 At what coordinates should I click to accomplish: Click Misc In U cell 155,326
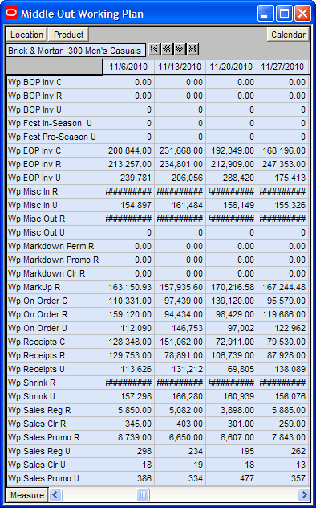tap(283, 205)
